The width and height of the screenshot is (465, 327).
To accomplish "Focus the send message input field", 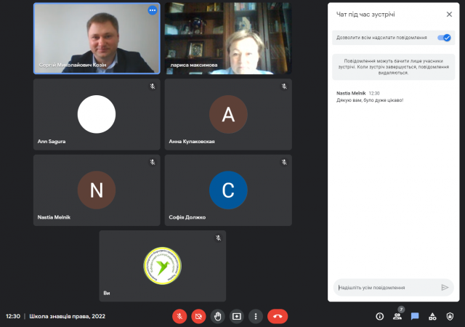I will click(386, 287).
